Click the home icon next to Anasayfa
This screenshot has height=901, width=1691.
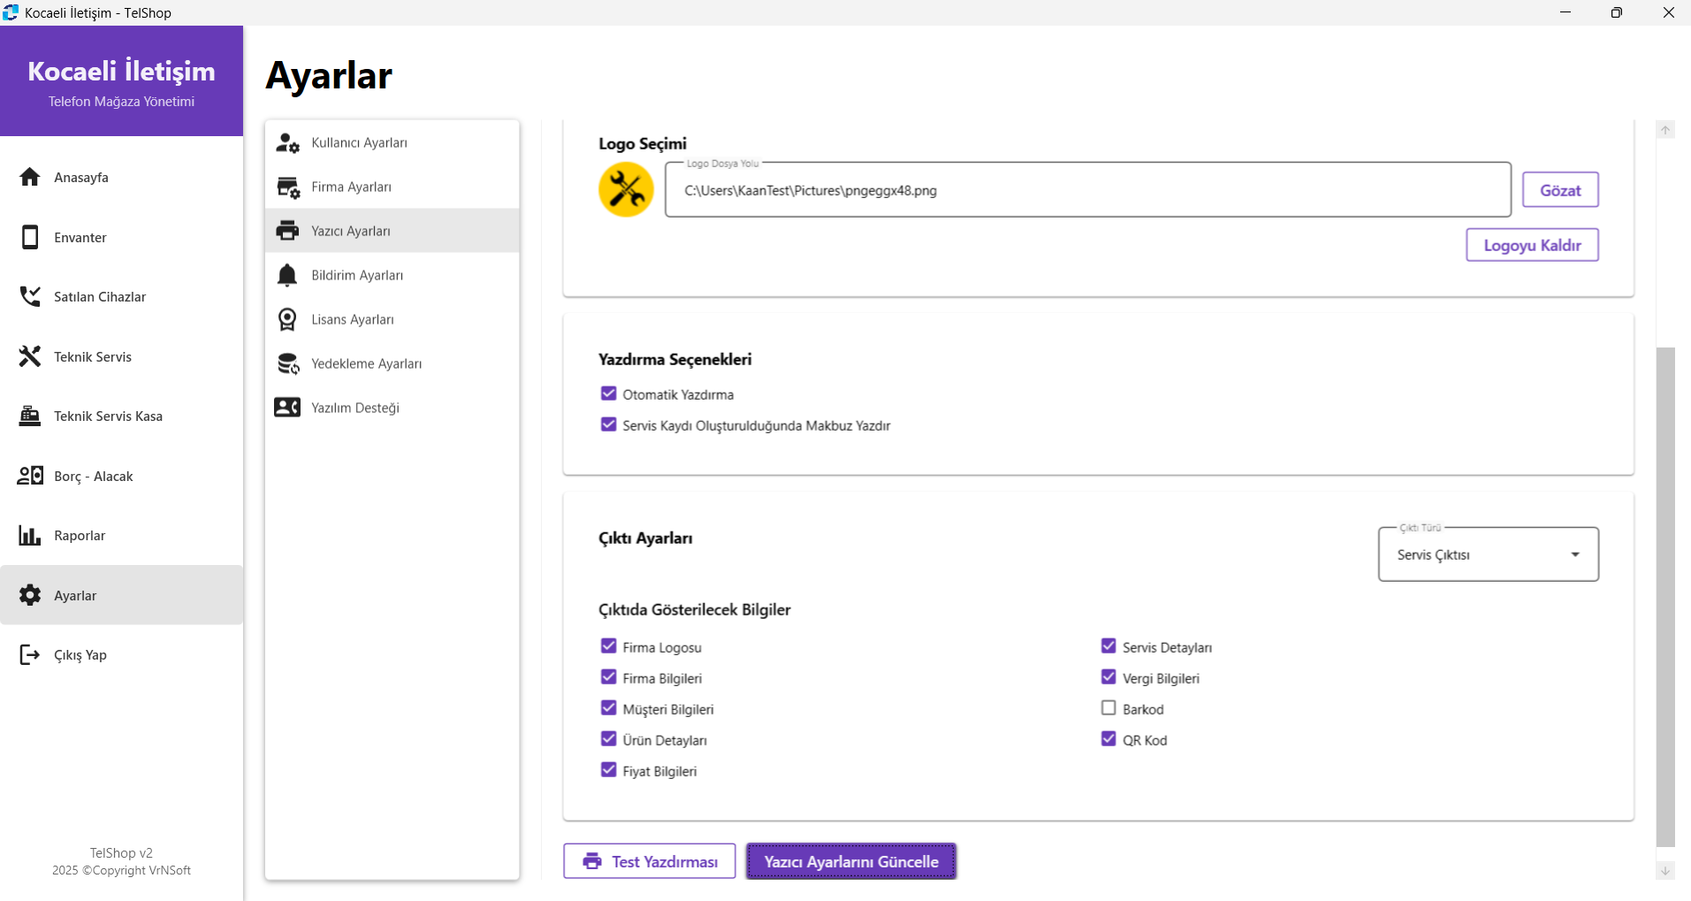point(30,177)
